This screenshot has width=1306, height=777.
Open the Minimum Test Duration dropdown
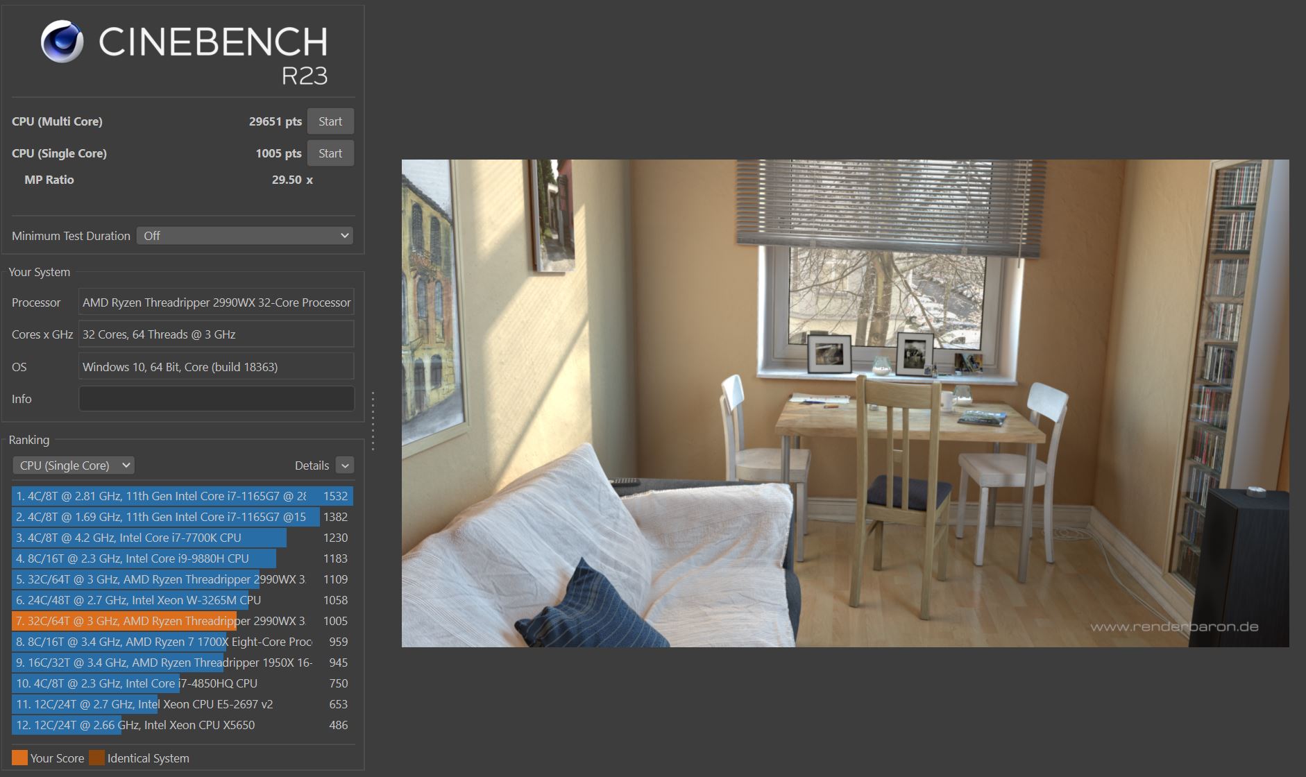pyautogui.click(x=244, y=235)
